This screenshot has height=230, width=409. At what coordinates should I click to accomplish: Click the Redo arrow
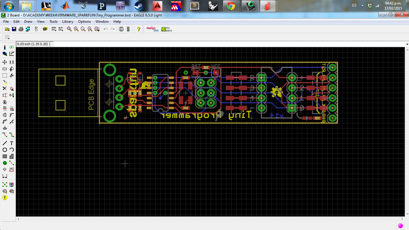(x=113, y=29)
